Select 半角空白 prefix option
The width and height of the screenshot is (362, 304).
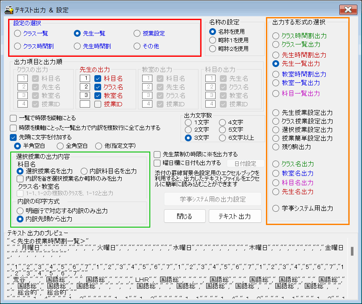(18, 146)
